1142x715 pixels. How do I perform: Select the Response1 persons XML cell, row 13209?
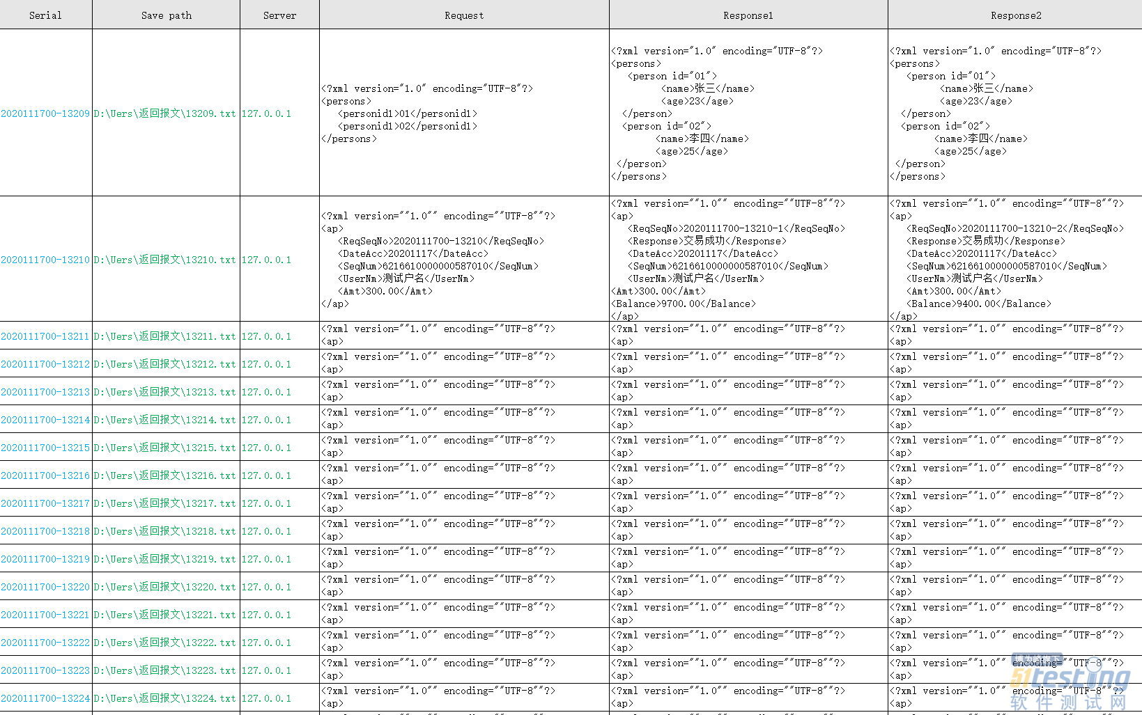[x=748, y=113]
